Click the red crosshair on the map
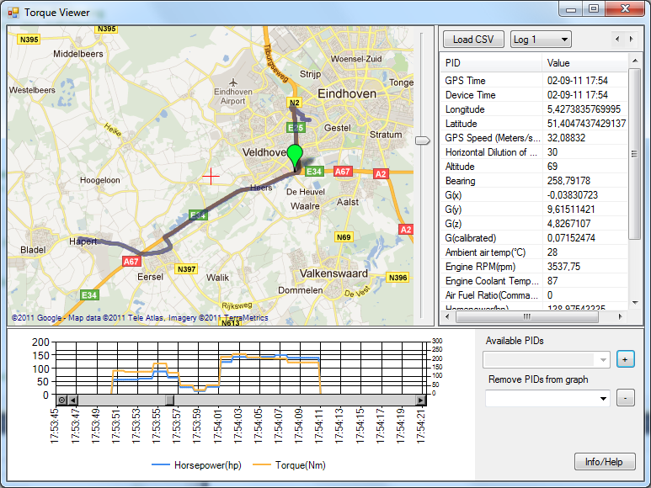 coord(211,175)
